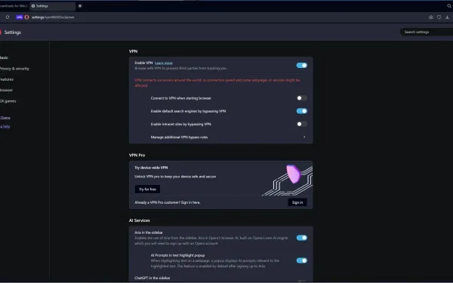Bookmark page with the heart icon
This screenshot has height=283, width=453.
pyautogui.click(x=439, y=17)
